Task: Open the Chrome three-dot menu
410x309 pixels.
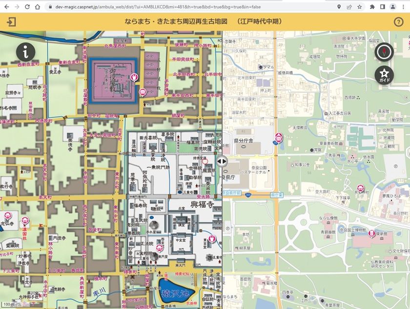Action: (x=404, y=7)
